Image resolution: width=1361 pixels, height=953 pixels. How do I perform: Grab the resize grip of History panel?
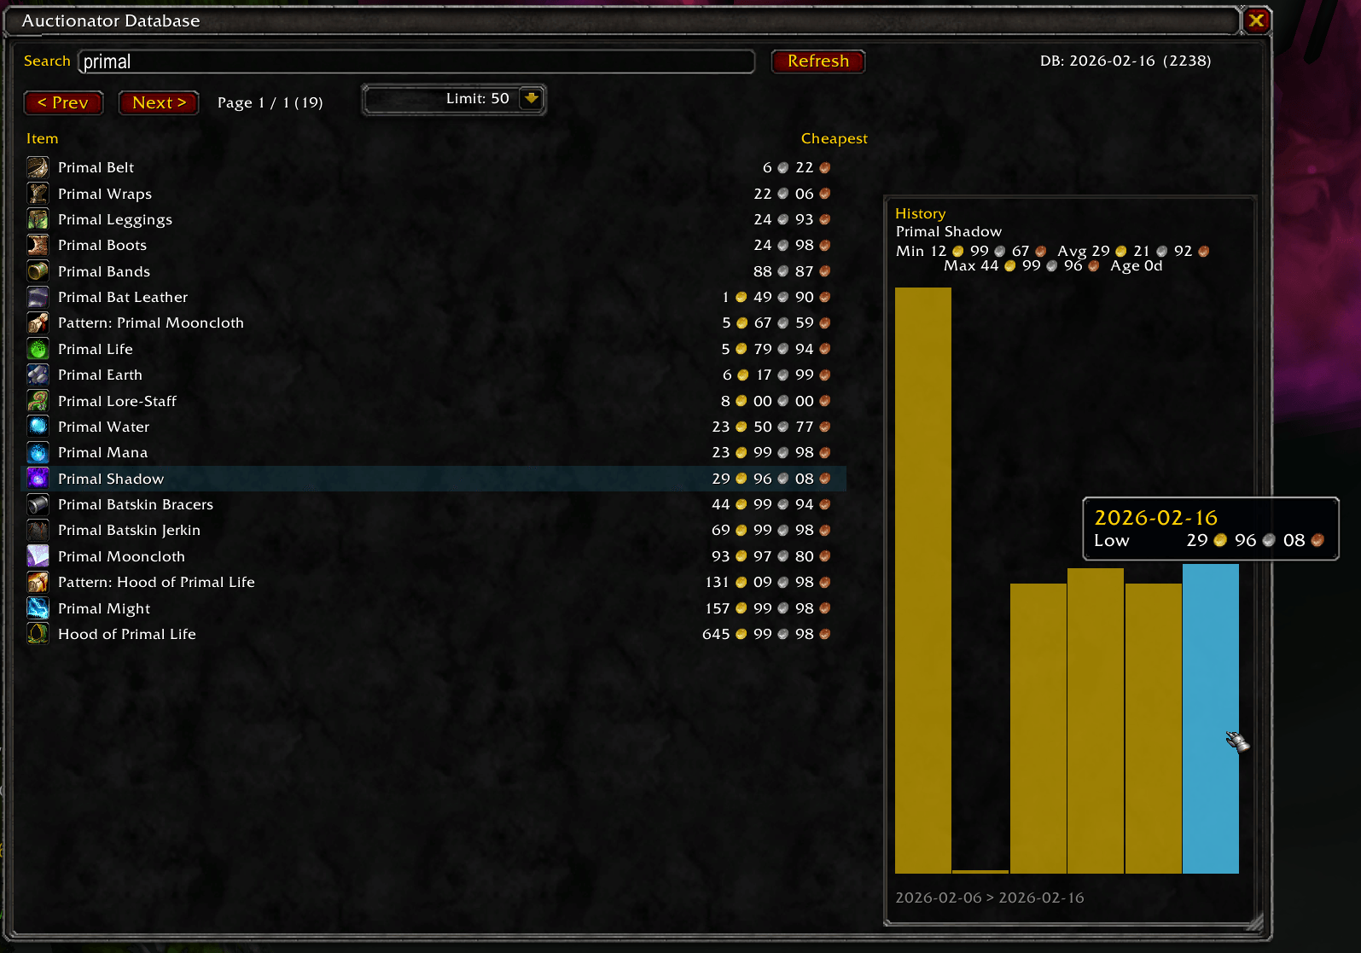(1254, 921)
